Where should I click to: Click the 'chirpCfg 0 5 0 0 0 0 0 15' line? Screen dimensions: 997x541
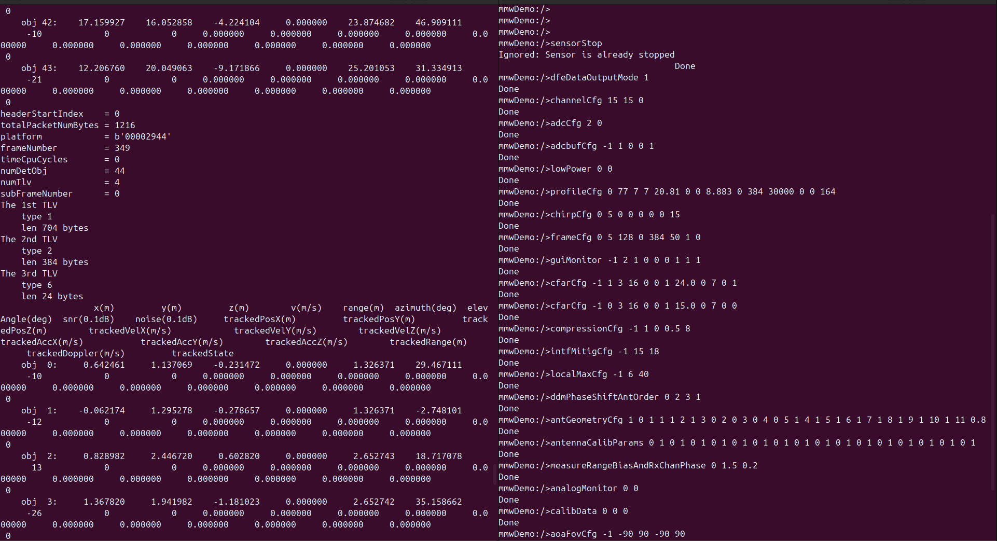589,215
